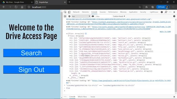Click the console prompt input line
The height and width of the screenshot is (99, 177).
[x=120, y=91]
